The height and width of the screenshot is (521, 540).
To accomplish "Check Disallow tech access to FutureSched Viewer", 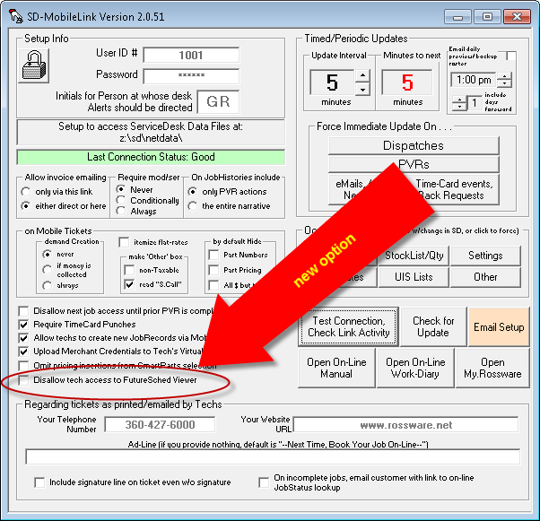I will pos(24,380).
